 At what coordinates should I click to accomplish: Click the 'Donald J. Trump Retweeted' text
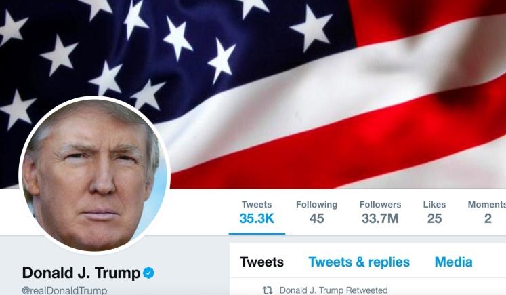(x=333, y=290)
